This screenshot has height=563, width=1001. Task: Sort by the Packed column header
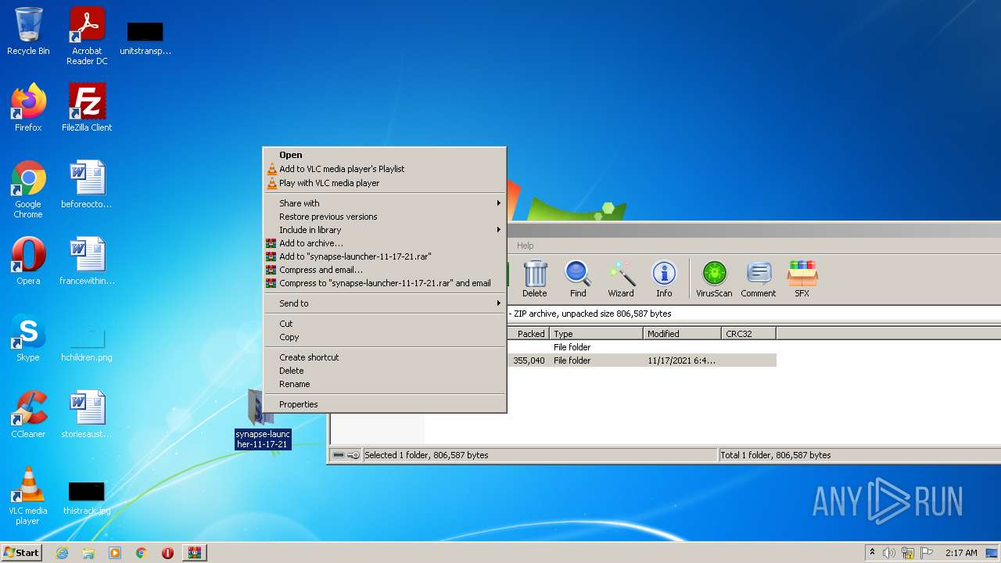pyautogui.click(x=528, y=334)
